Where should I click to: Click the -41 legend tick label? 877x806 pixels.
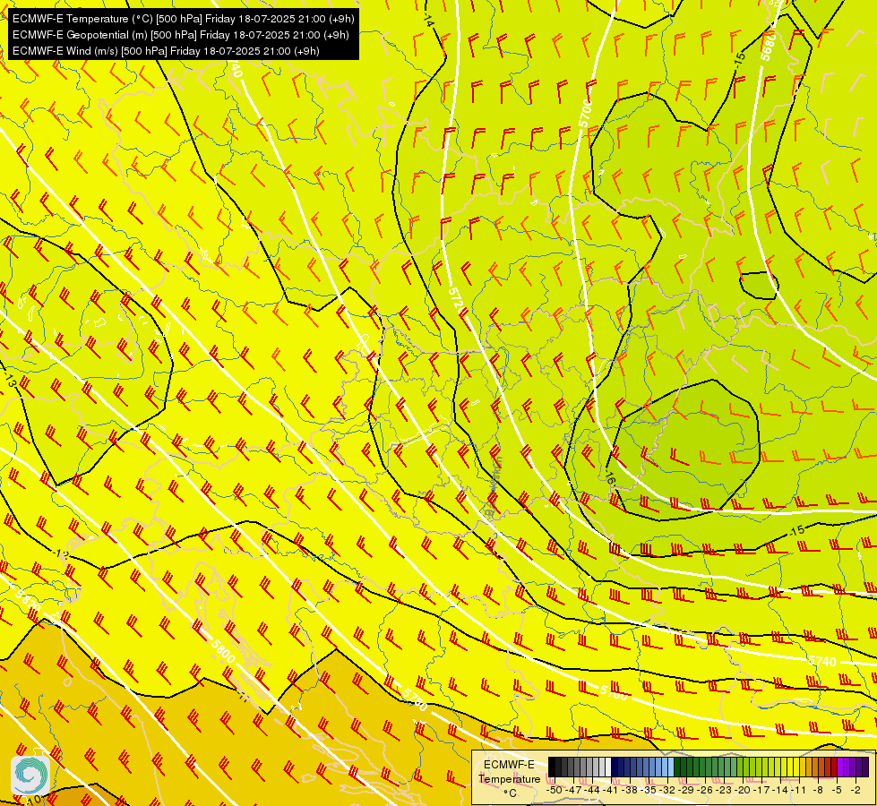tap(611, 791)
